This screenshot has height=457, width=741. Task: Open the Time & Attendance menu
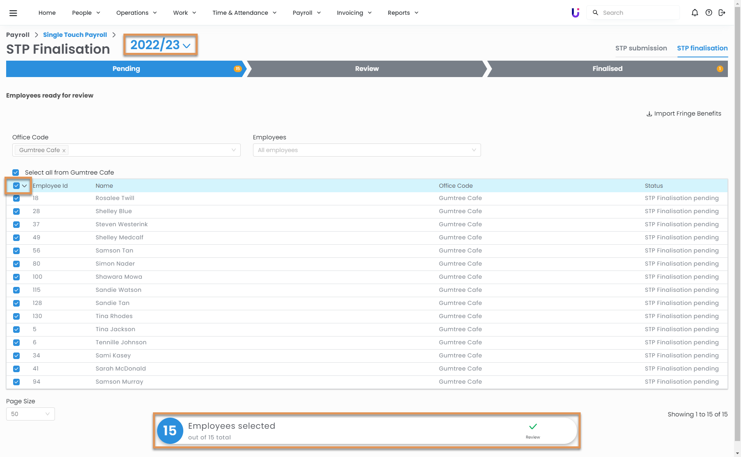(244, 13)
